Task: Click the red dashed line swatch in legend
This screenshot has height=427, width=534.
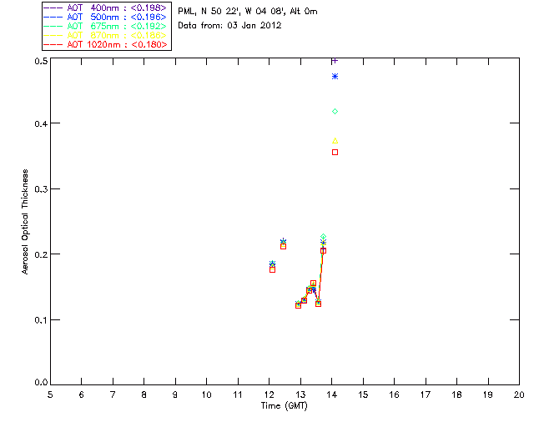Action: tap(53, 44)
